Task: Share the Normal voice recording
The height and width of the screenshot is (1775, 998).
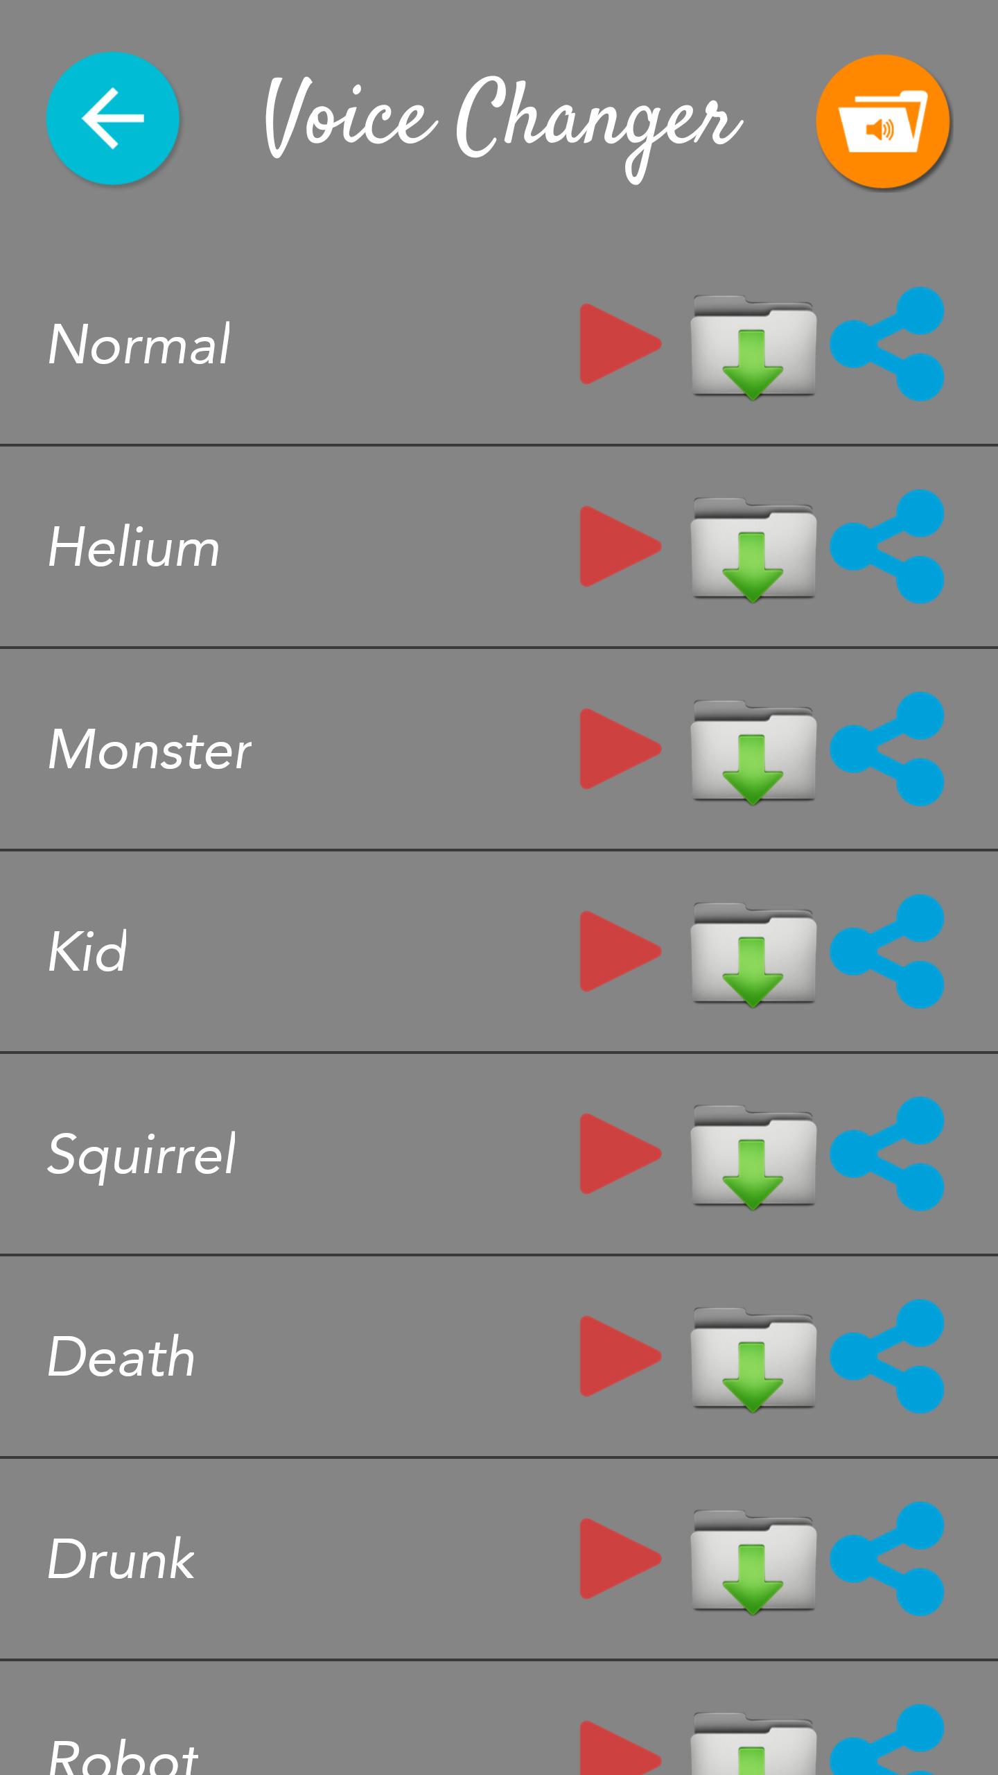Action: [x=888, y=344]
